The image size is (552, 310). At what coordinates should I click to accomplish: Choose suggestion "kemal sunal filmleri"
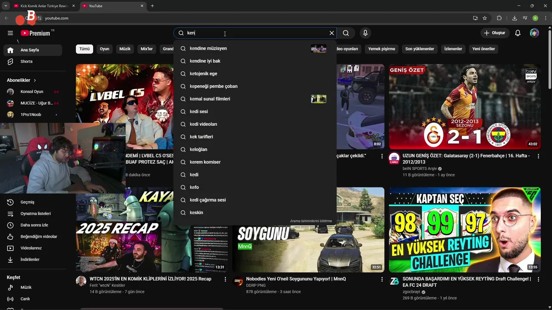coord(255,99)
